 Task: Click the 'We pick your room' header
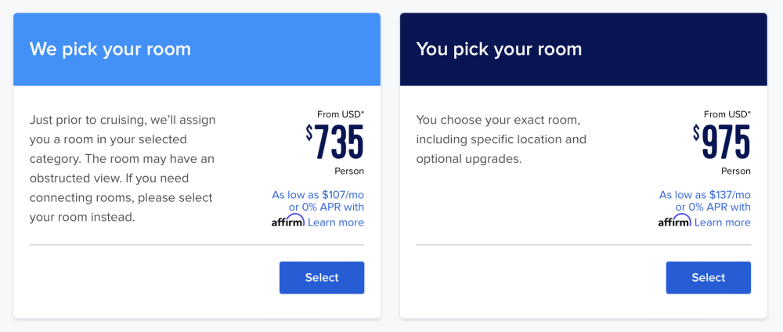pos(110,49)
